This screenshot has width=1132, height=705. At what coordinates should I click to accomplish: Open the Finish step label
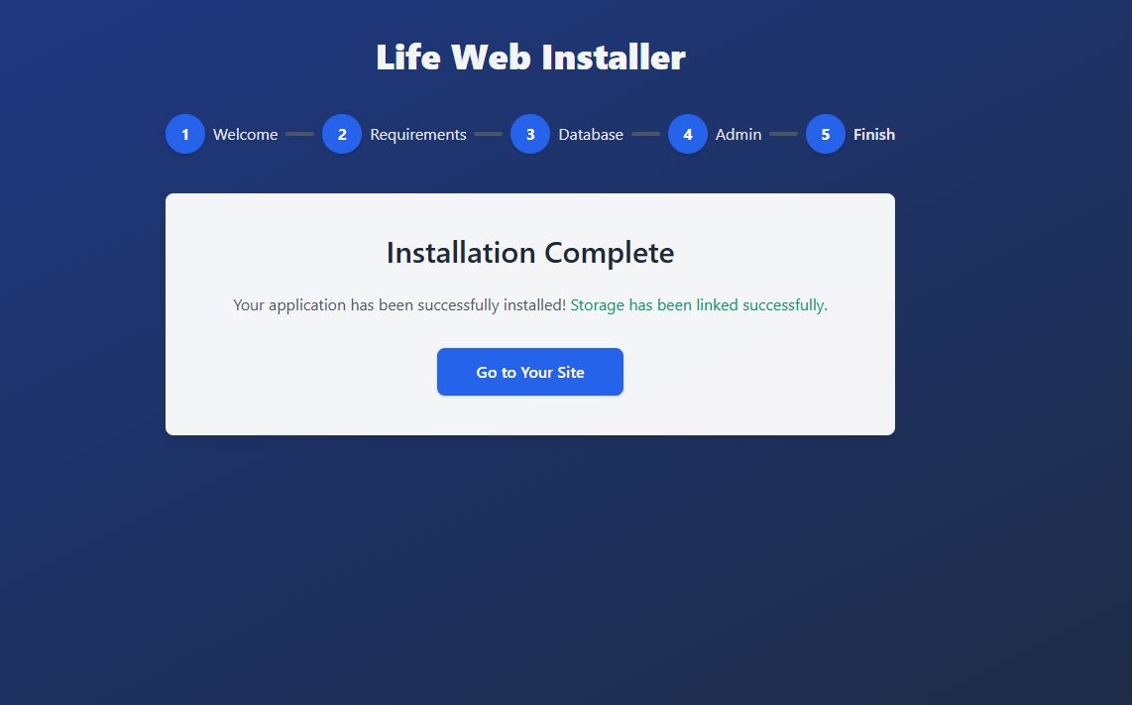click(x=874, y=134)
